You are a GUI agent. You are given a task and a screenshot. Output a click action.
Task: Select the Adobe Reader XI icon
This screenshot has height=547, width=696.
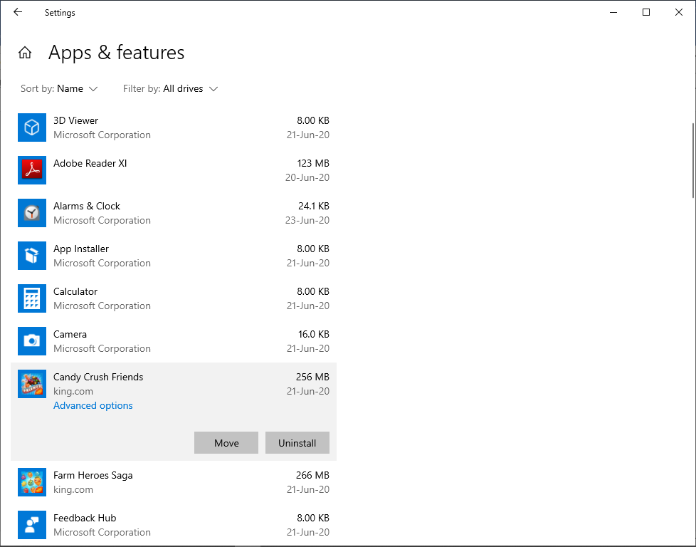click(32, 170)
